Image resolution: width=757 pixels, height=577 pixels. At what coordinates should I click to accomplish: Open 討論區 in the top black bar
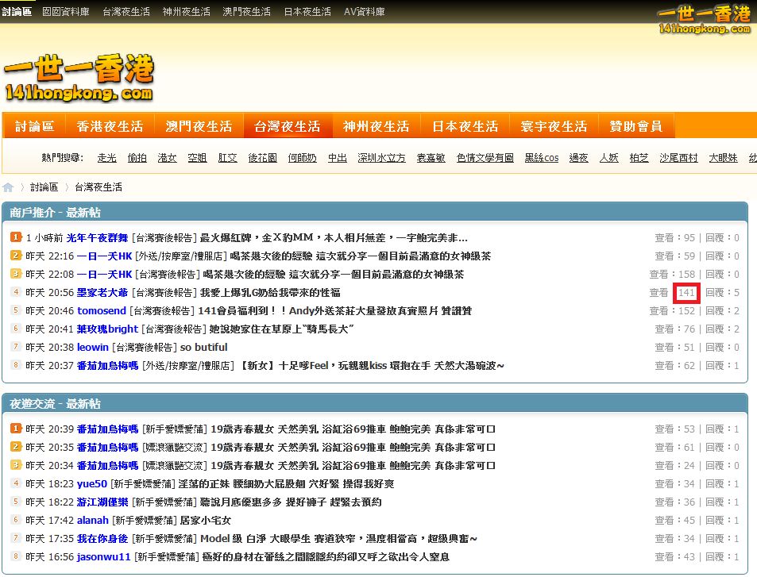pos(17,12)
